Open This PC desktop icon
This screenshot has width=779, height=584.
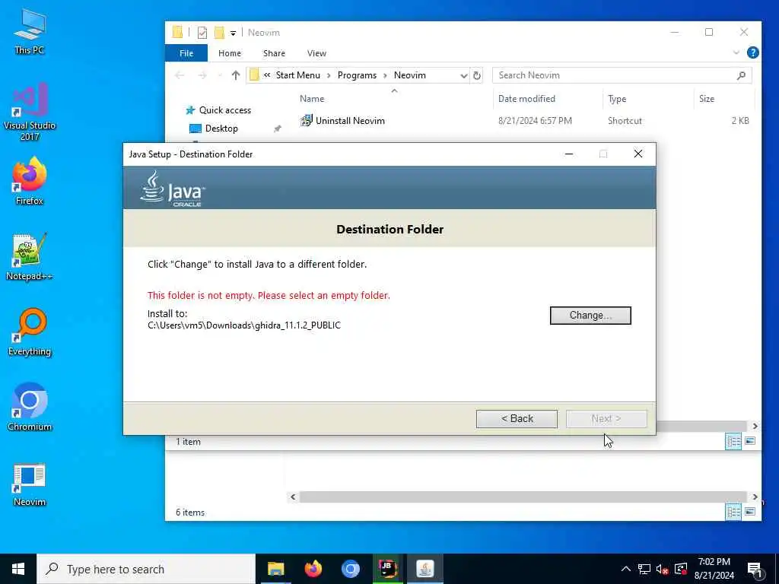(30, 31)
